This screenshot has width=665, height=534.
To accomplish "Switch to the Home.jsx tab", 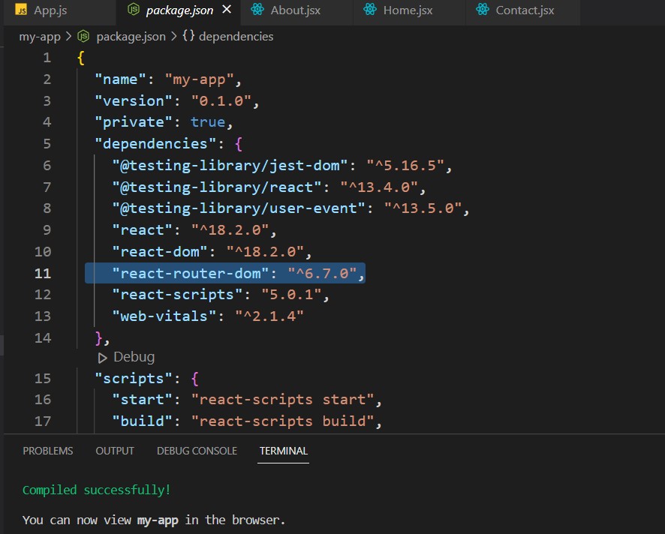I will coord(408,10).
